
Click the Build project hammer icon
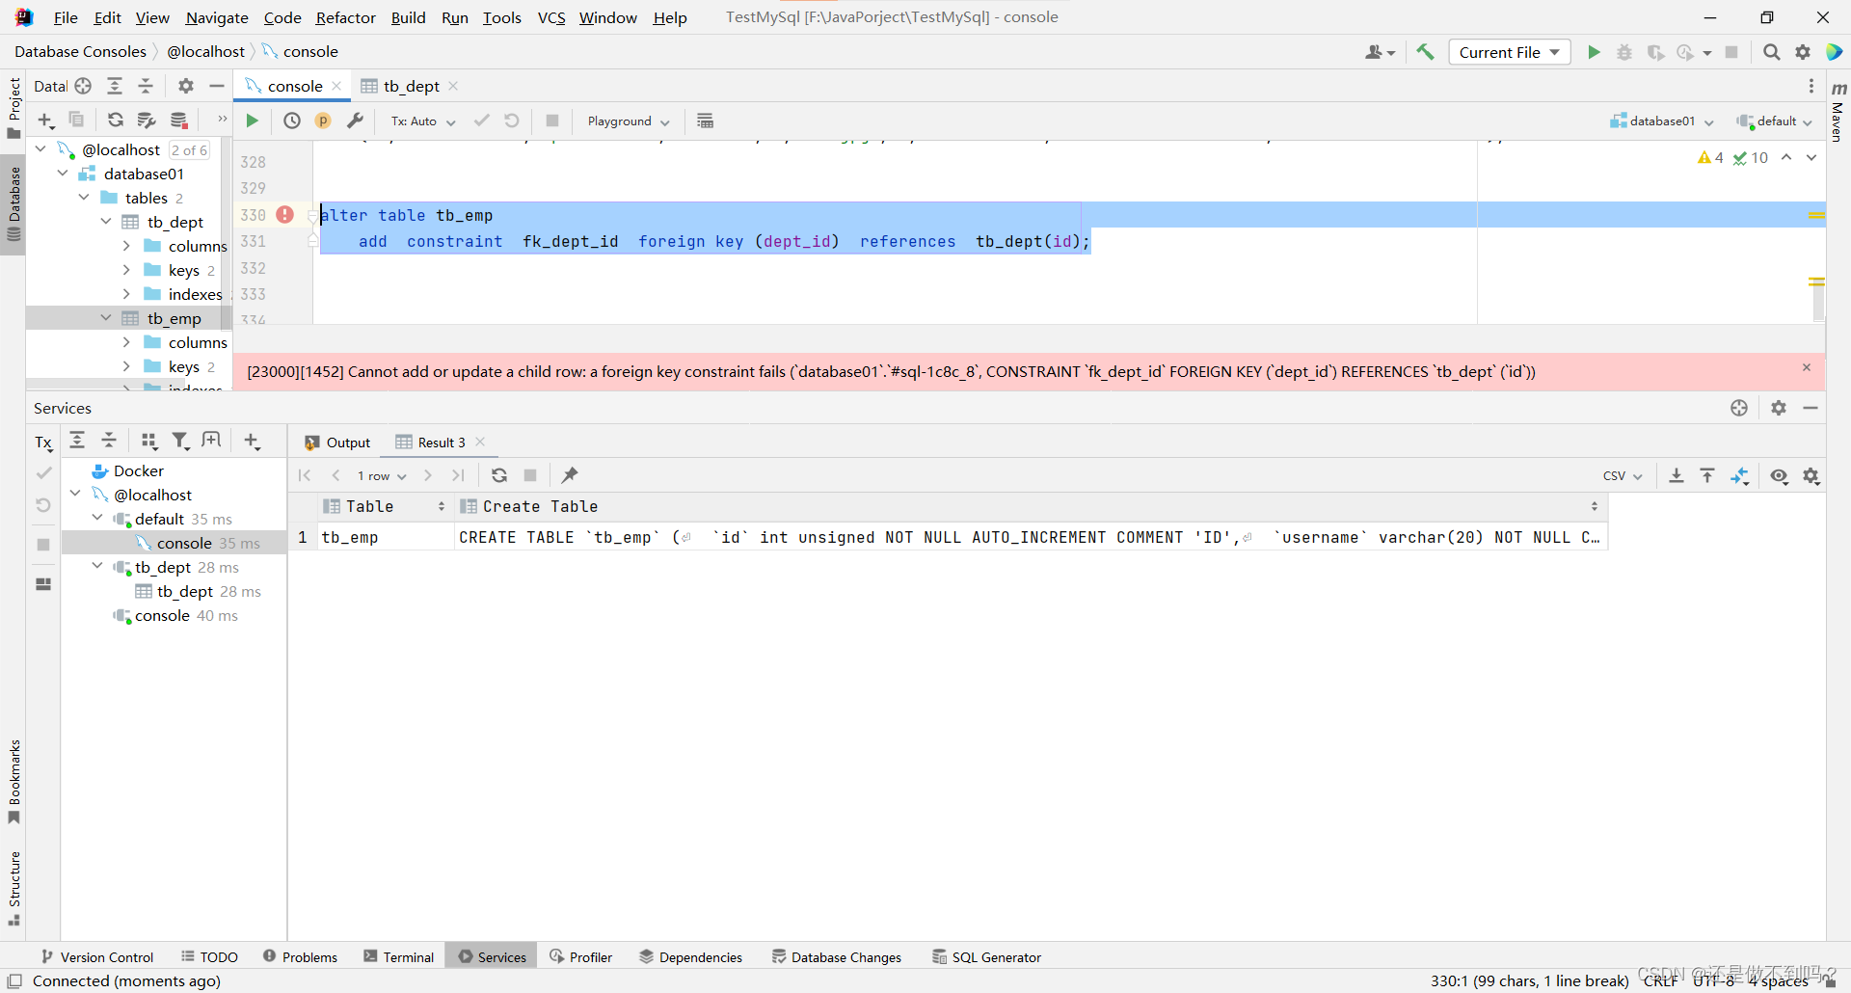click(1425, 52)
